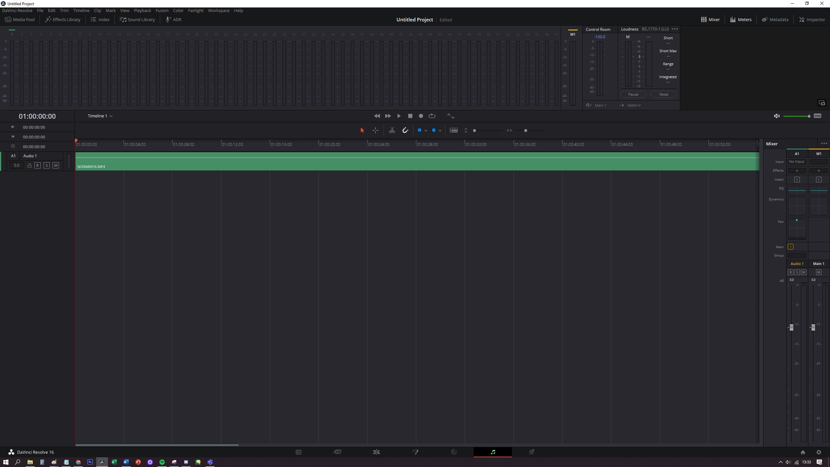Solo the Audio 1 track header
Viewport: 830px width, 467px height.
coord(47,165)
